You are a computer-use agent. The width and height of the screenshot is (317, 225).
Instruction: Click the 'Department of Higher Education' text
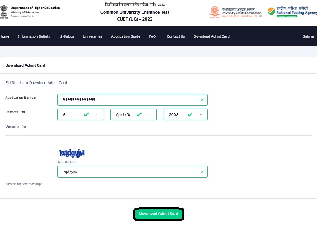(x=35, y=8)
